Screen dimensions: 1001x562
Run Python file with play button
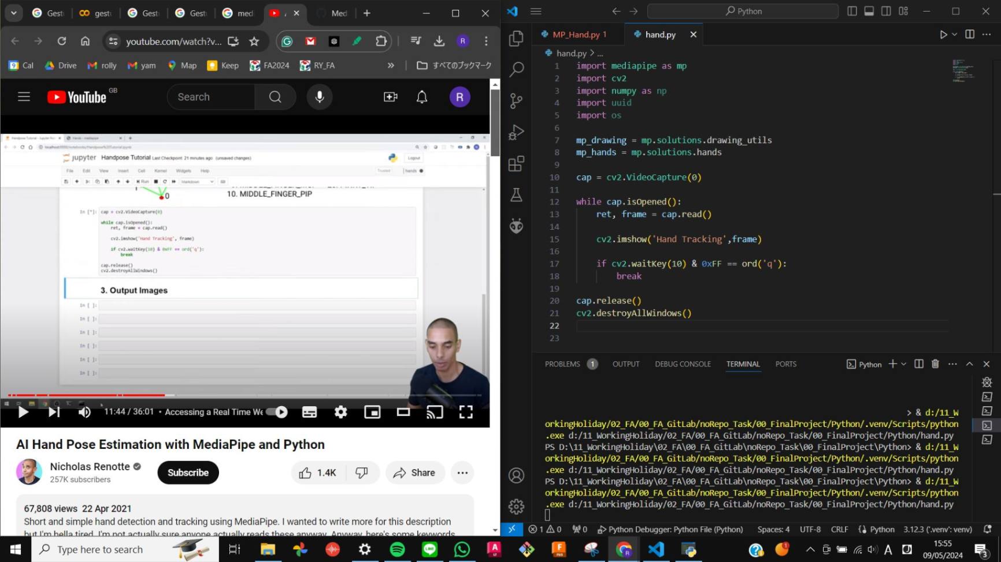(943, 35)
